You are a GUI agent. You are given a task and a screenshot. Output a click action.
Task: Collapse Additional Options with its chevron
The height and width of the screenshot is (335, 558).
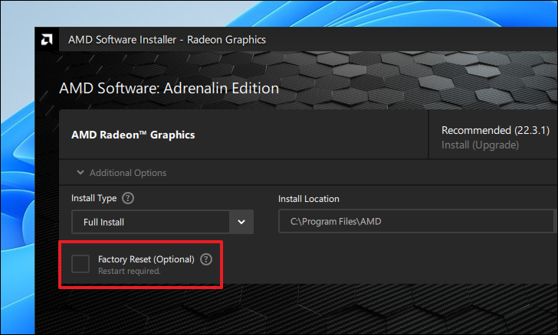click(x=80, y=173)
